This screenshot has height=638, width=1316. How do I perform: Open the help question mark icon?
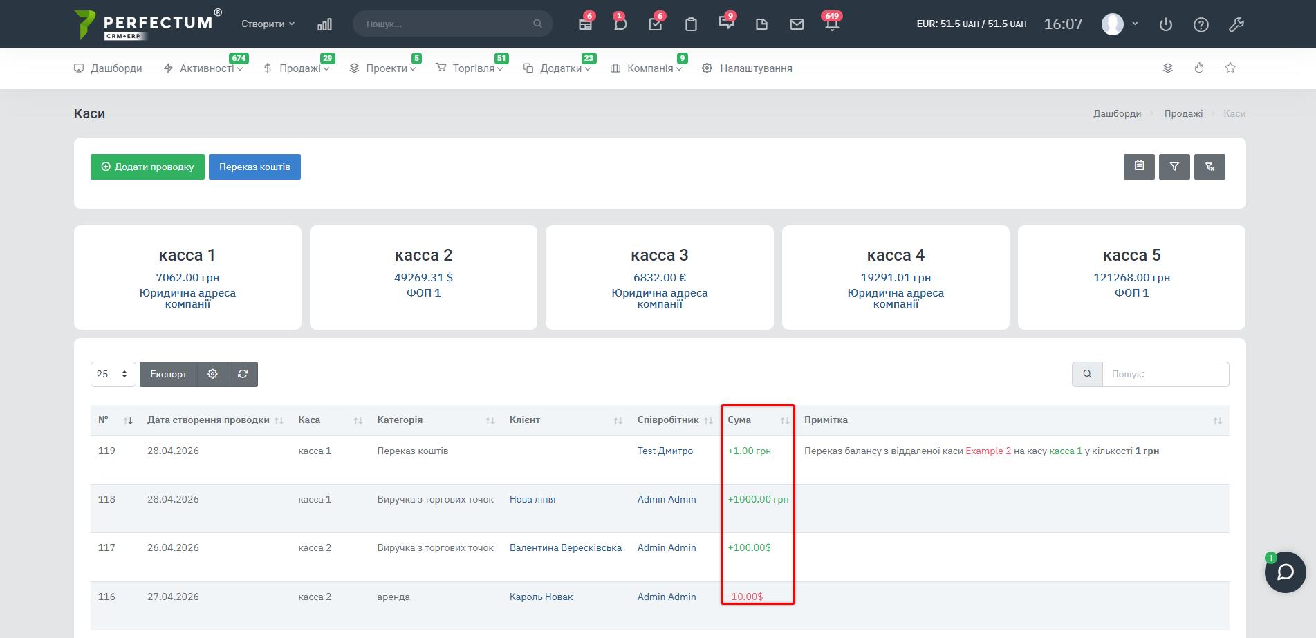[x=1201, y=24]
